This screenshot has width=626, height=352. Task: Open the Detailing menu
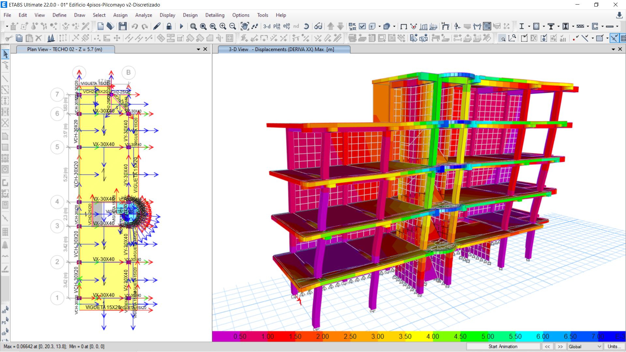tap(215, 15)
